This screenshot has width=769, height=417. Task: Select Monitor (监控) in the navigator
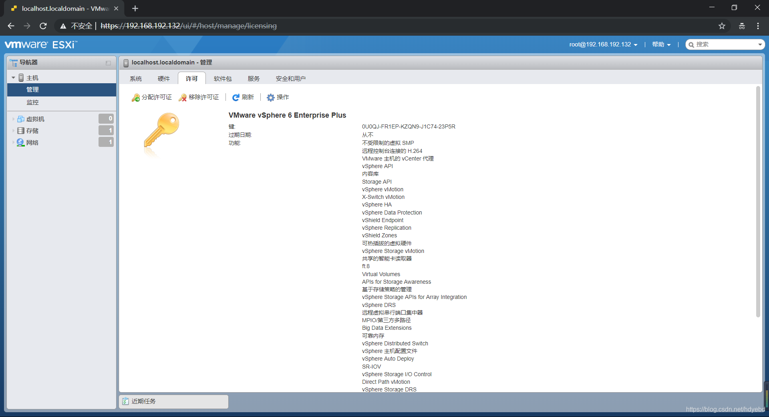coord(62,102)
